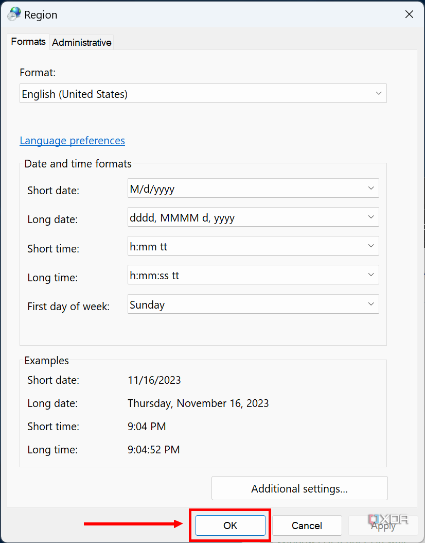This screenshot has height=543, width=425.
Task: Expand the First day of week dropdown
Action: (253, 304)
